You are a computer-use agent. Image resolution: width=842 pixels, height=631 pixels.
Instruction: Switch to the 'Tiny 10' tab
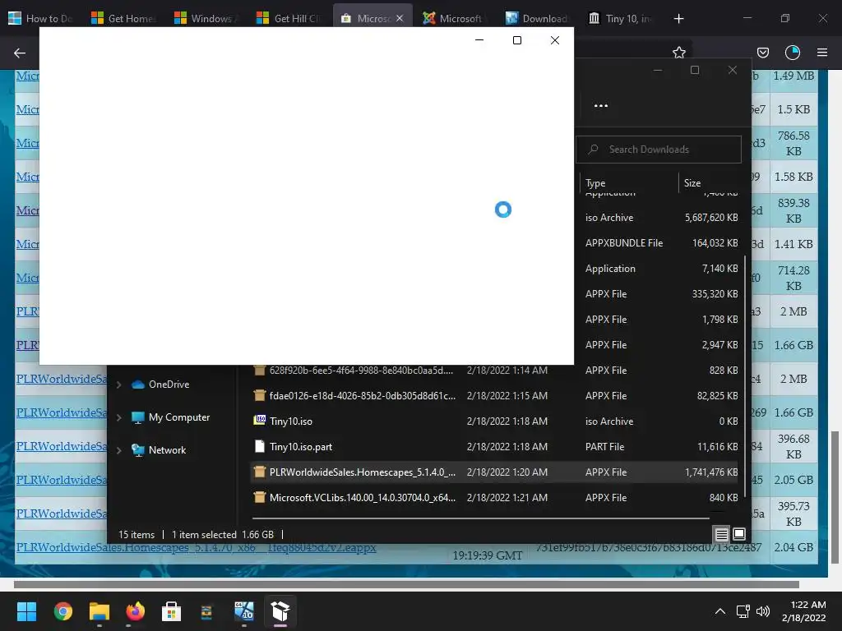(x=620, y=19)
